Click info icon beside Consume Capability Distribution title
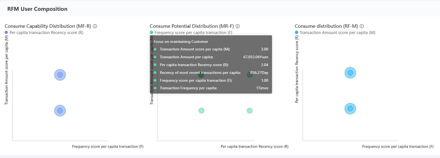Screen dimensions: 440x158 coord(95,26)
